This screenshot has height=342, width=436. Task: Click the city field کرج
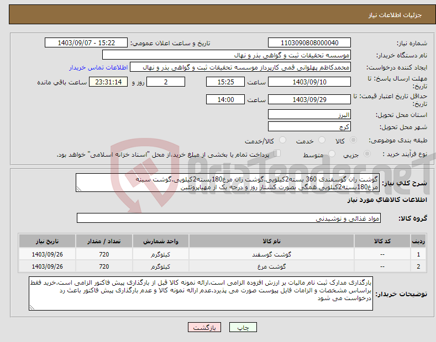tap(309, 126)
